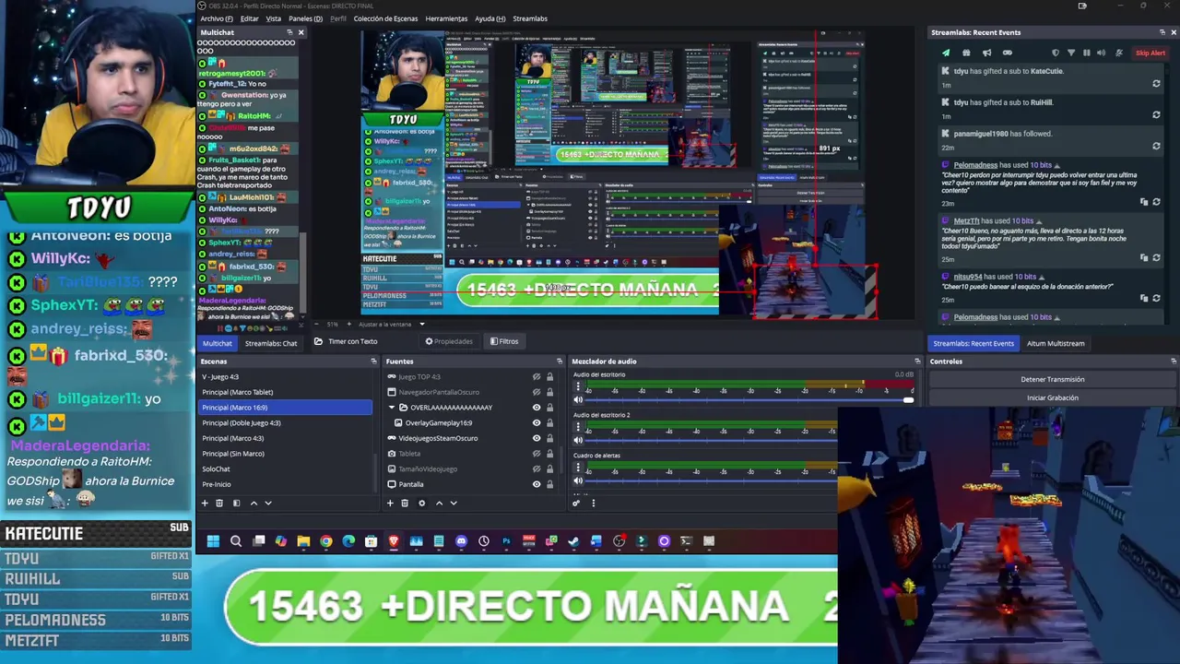Open scene filters icon in Escenas toolbar

point(236,503)
